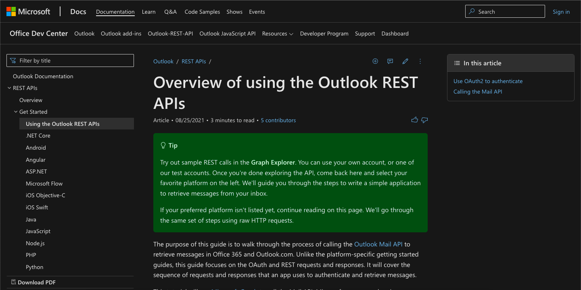Viewport: 581px width, 290px height.
Task: Open the Shows menu item
Action: [x=234, y=12]
